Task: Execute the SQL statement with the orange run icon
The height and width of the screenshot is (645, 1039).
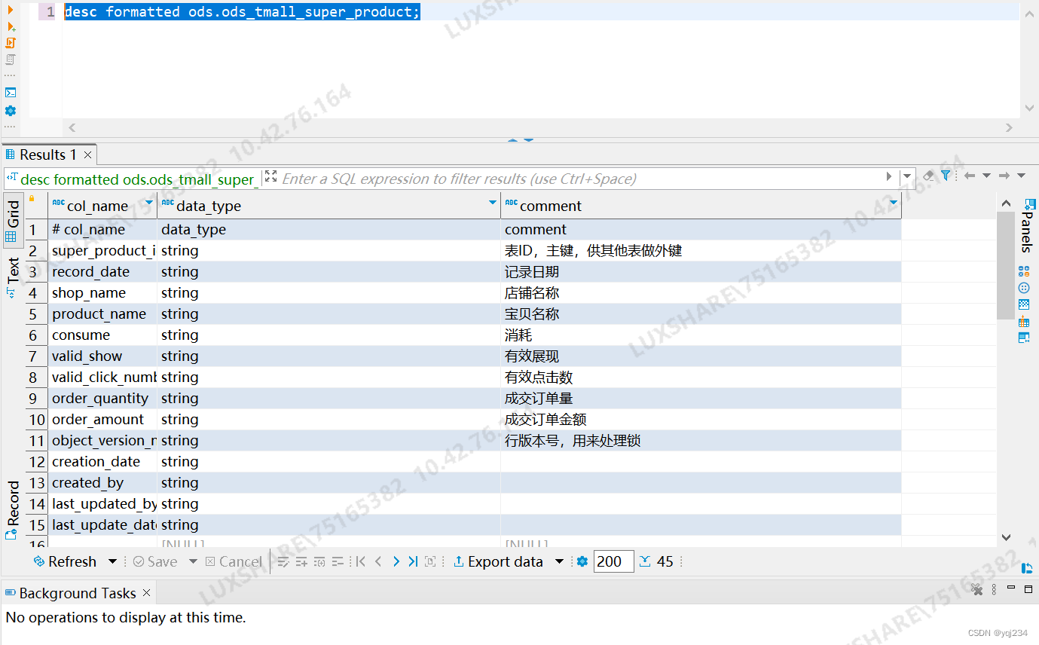Action: coord(10,10)
